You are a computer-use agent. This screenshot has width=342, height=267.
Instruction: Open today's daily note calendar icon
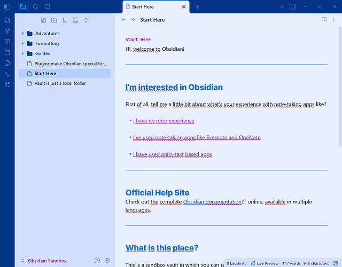(x=7, y=52)
